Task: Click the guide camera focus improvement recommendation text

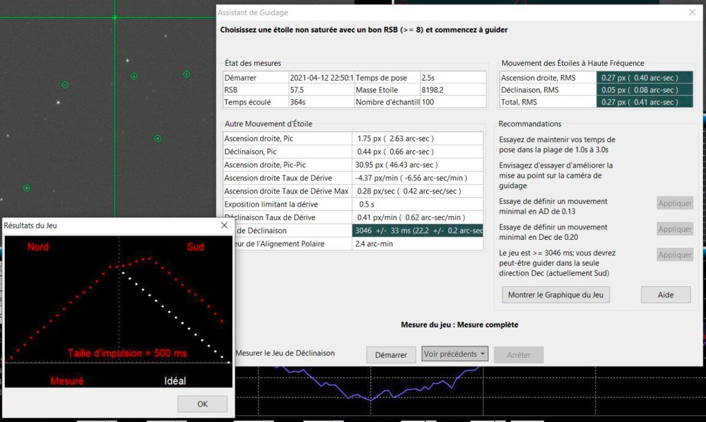Action: [x=555, y=175]
